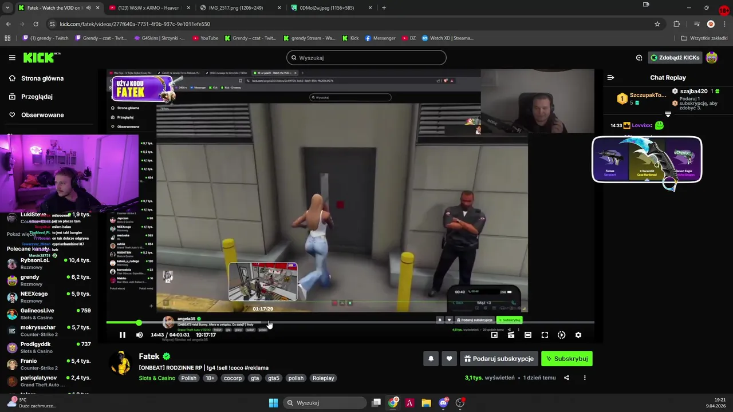
Task: Open the user avatar menu
Action: coord(712,58)
